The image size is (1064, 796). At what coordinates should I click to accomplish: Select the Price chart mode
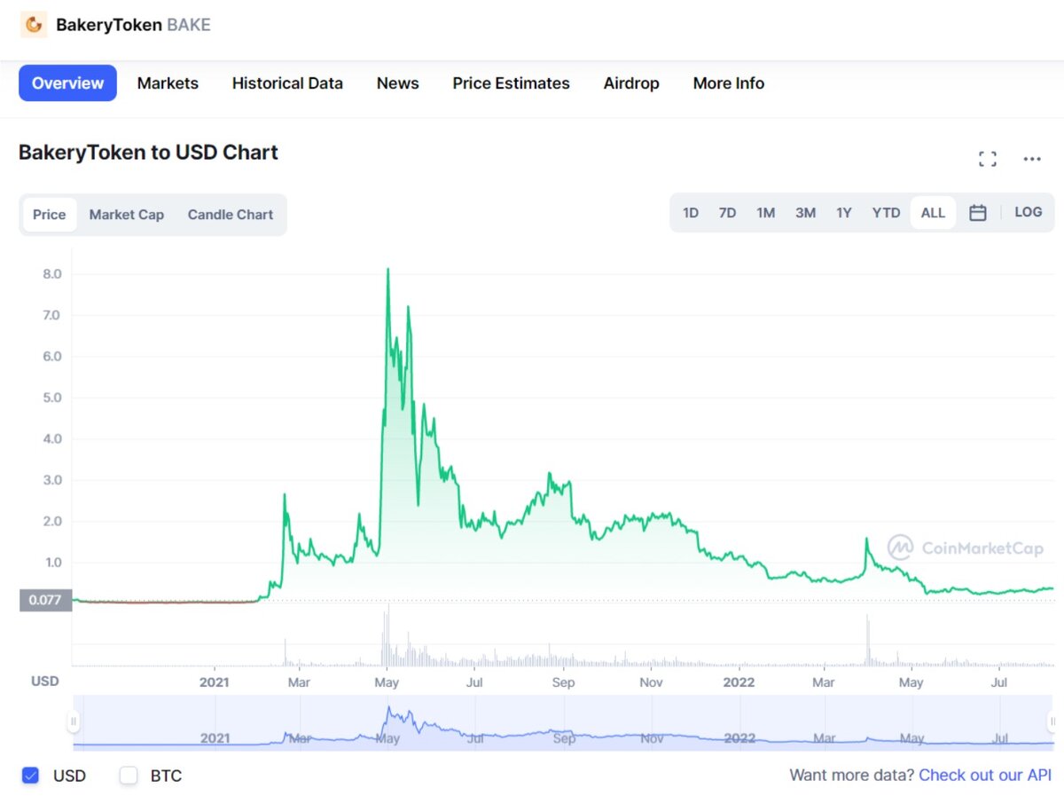(50, 215)
